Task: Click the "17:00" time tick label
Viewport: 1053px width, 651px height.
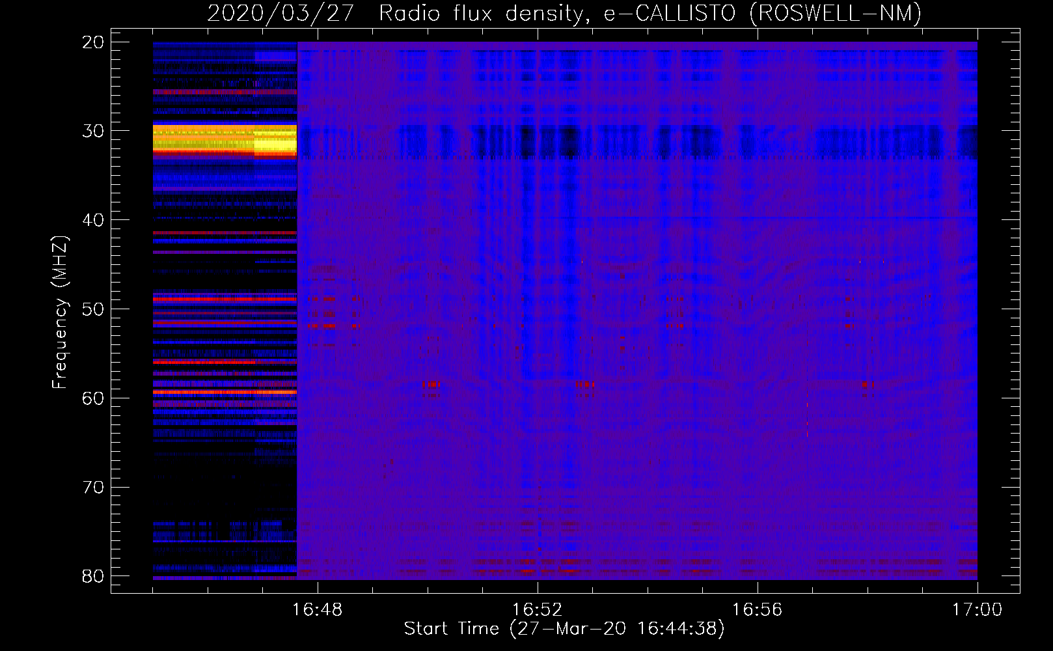Action: pos(977,610)
